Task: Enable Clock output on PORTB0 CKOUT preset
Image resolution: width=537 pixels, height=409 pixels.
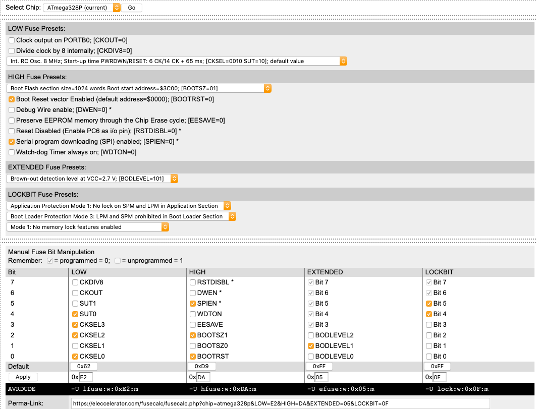Action: (x=11, y=40)
